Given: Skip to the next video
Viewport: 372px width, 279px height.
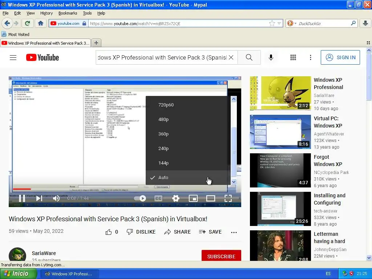Looking at the screenshot, I should (39, 198).
